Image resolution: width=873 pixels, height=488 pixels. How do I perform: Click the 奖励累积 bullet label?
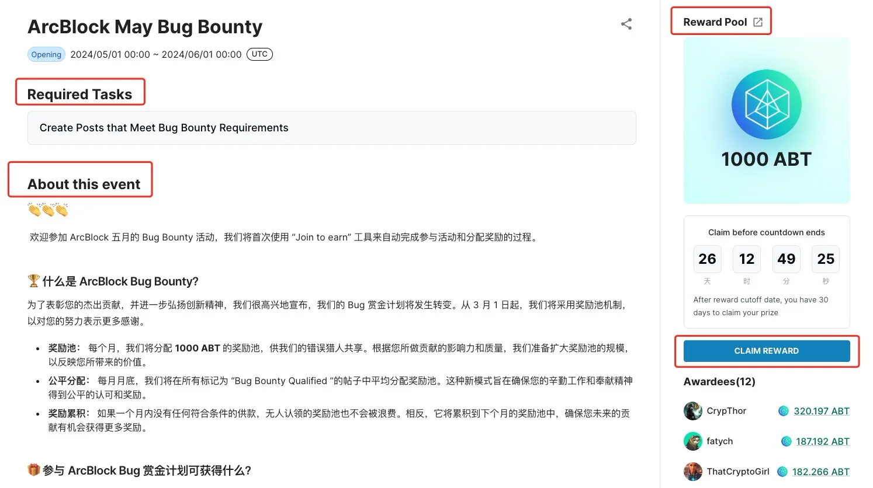pos(70,413)
